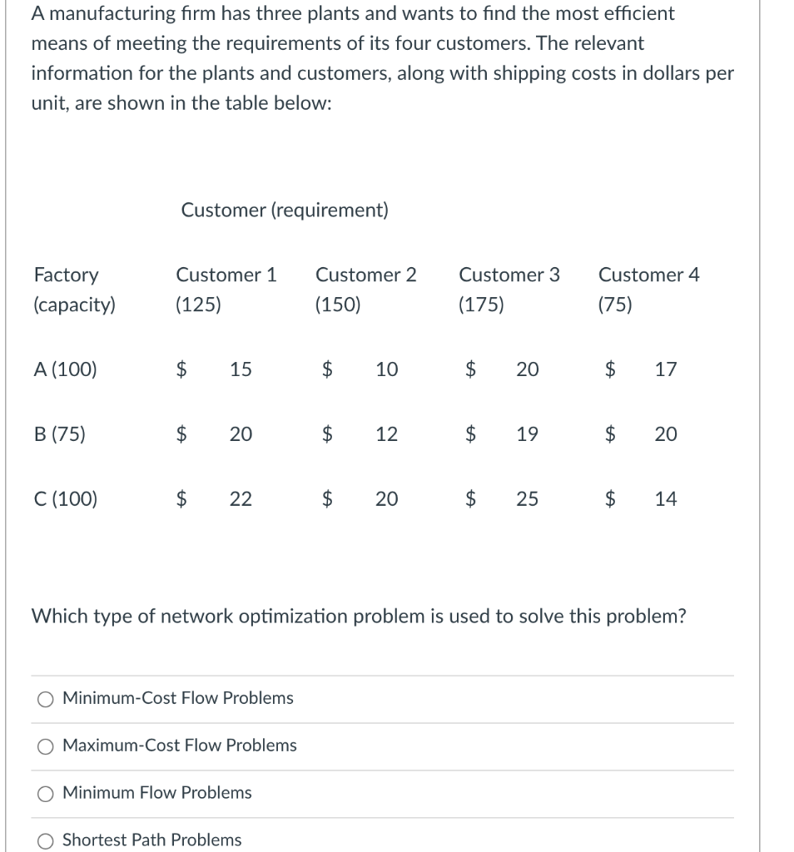Click the C (100) row label
The image size is (794, 852).
pyautogui.click(x=64, y=499)
